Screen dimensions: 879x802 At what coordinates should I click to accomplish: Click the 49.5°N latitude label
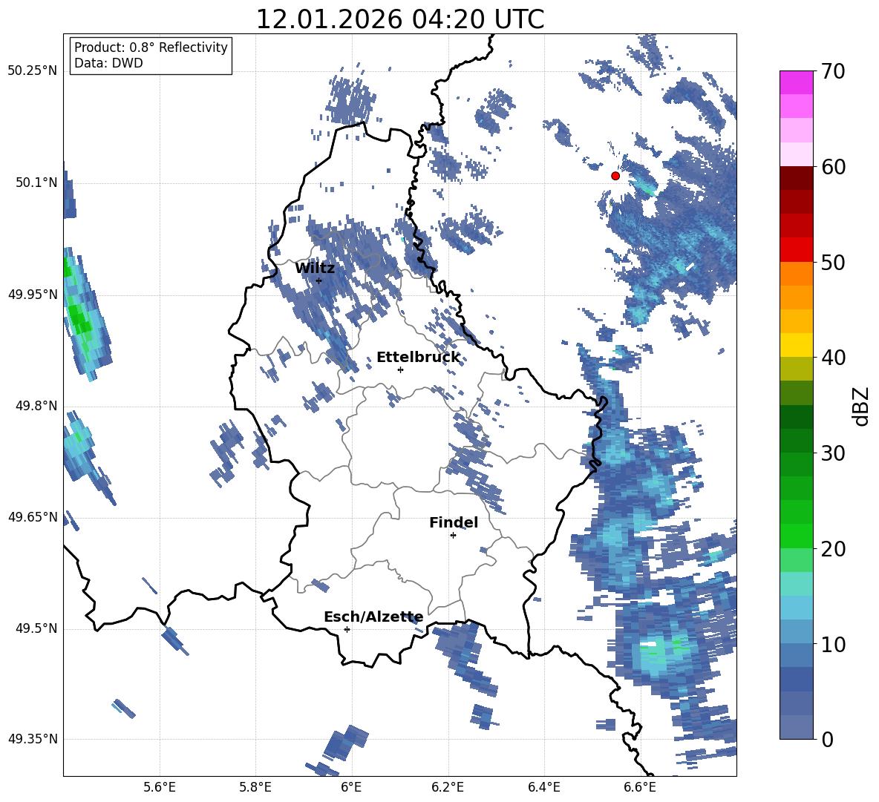(x=36, y=628)
